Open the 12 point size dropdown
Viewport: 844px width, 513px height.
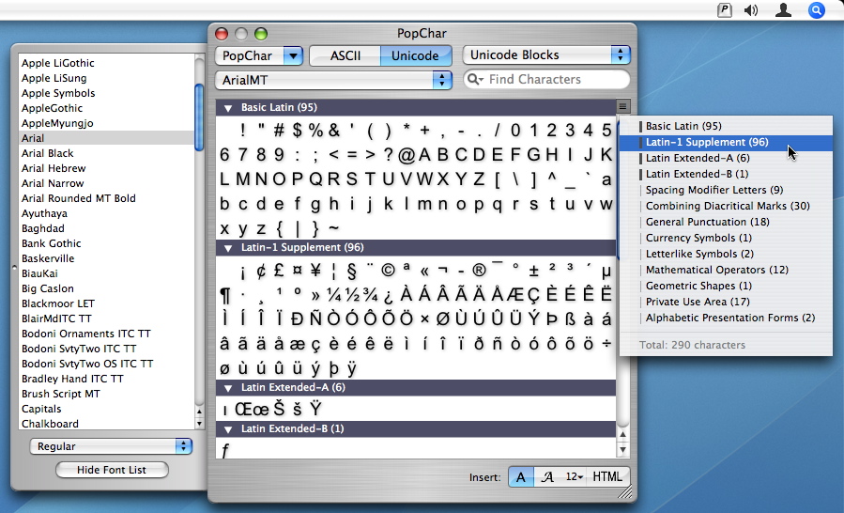coord(574,477)
